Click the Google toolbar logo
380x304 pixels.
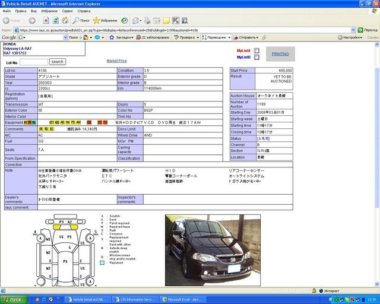click(x=9, y=37)
